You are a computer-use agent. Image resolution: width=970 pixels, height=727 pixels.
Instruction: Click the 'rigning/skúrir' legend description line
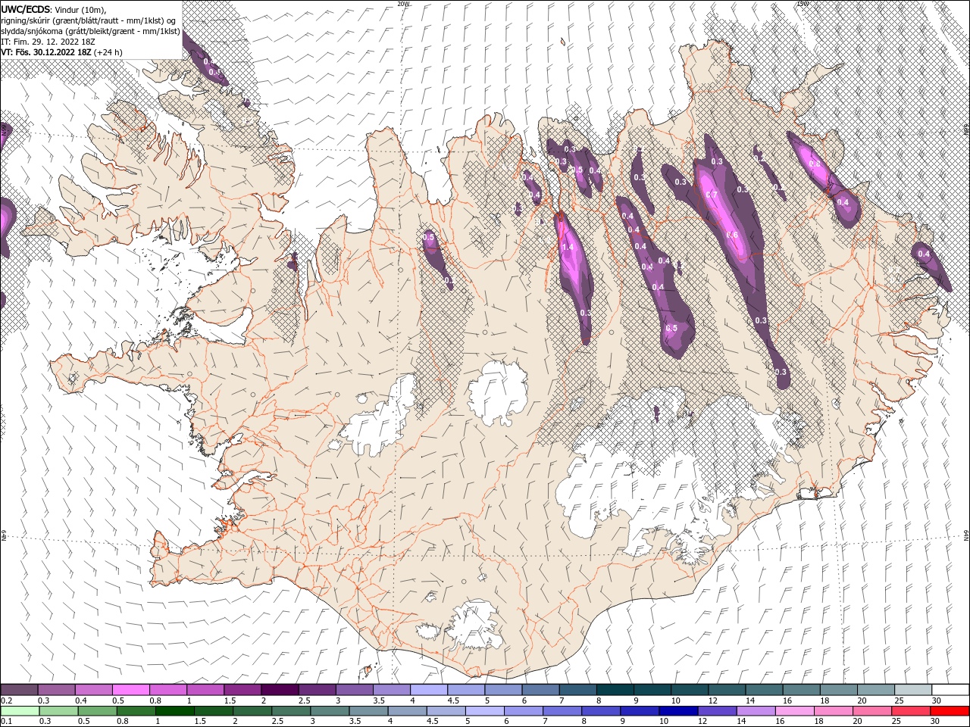pos(89,20)
